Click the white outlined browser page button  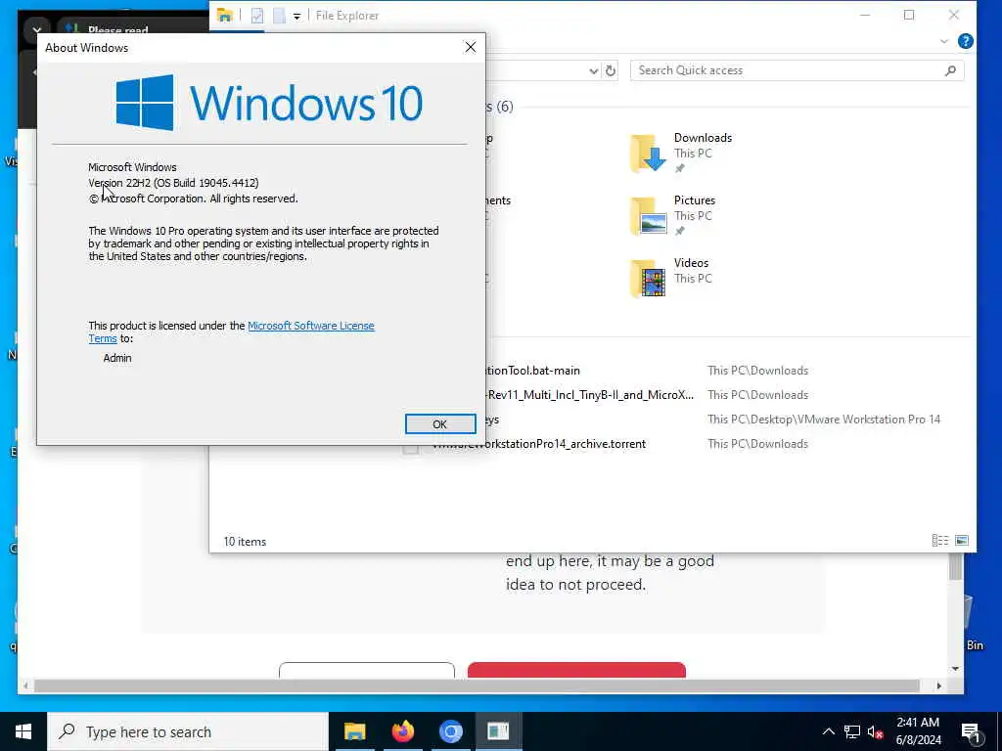(x=367, y=670)
